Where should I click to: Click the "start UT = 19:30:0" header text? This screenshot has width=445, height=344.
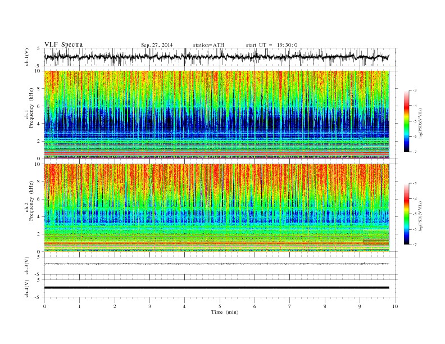click(x=271, y=45)
